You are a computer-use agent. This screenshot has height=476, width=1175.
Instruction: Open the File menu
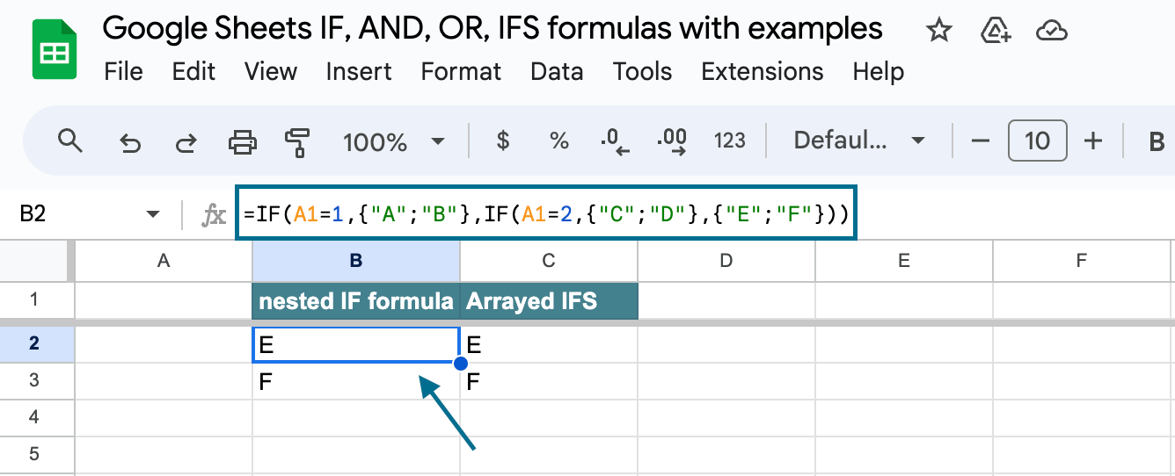(123, 71)
